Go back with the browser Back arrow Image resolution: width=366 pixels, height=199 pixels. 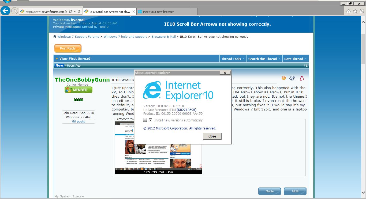click(x=5, y=11)
